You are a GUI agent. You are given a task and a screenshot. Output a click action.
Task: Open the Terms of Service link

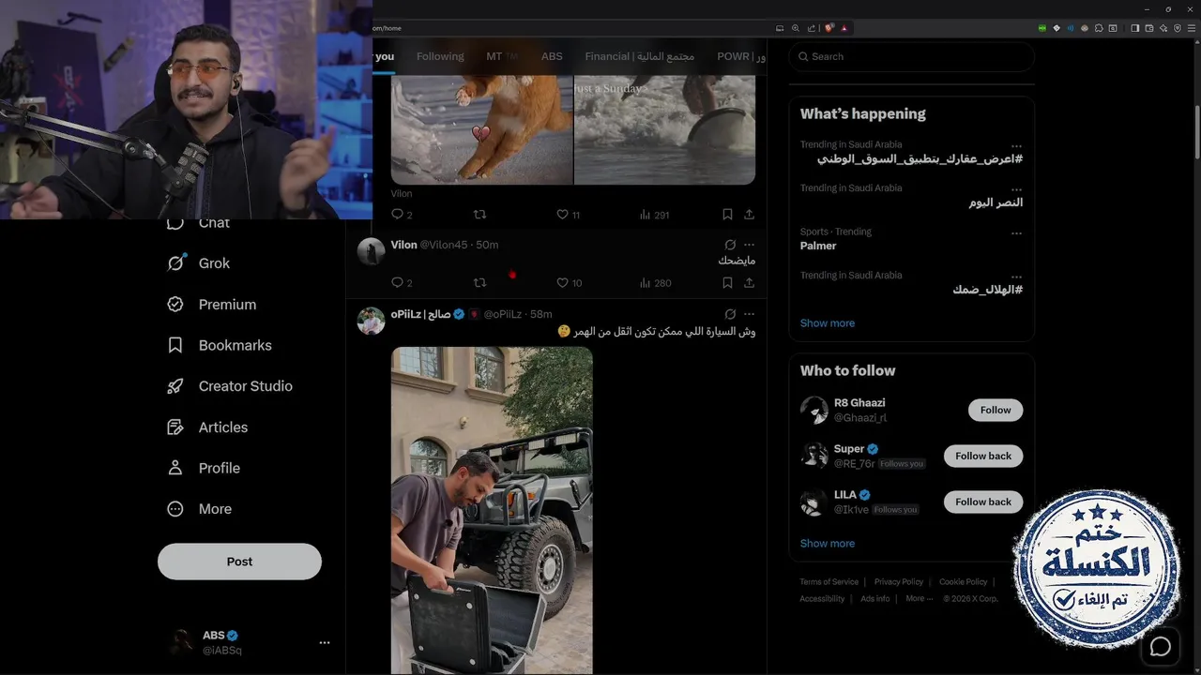pos(829,581)
